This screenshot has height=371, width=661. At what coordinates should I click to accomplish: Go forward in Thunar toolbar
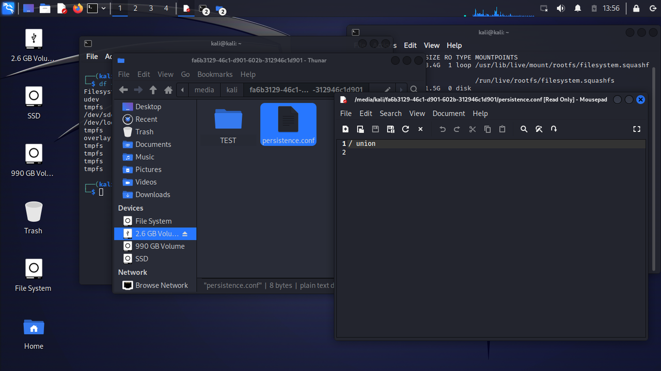point(138,90)
